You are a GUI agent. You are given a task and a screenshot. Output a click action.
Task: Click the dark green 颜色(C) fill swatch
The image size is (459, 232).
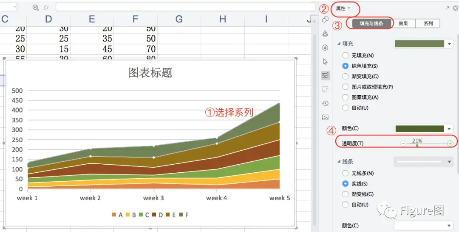tap(419, 129)
